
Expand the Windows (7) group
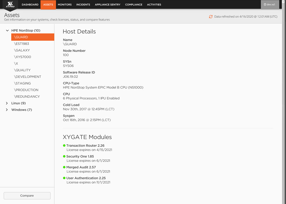(7, 110)
